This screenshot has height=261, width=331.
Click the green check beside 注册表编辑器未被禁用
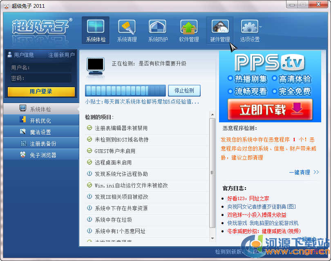[89, 128]
